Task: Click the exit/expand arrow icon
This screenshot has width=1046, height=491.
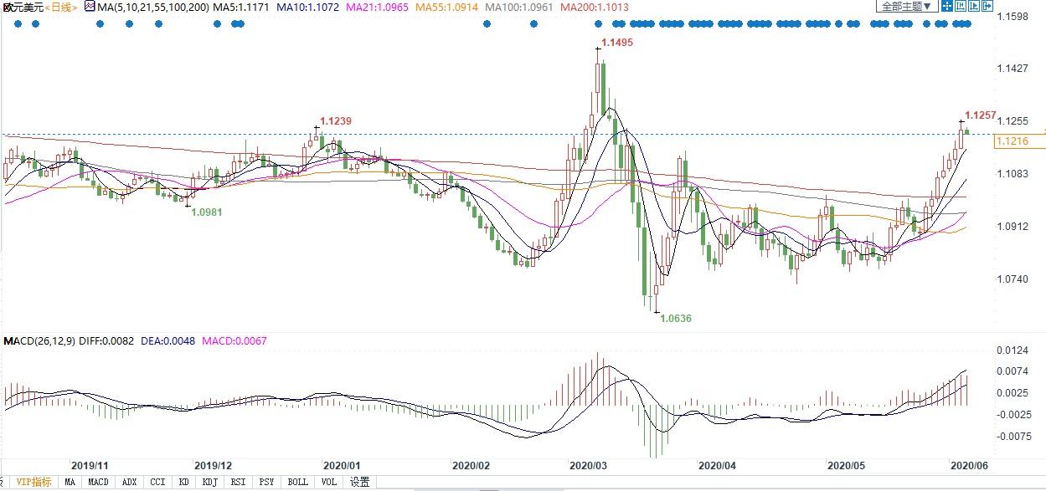Action: coord(987,6)
